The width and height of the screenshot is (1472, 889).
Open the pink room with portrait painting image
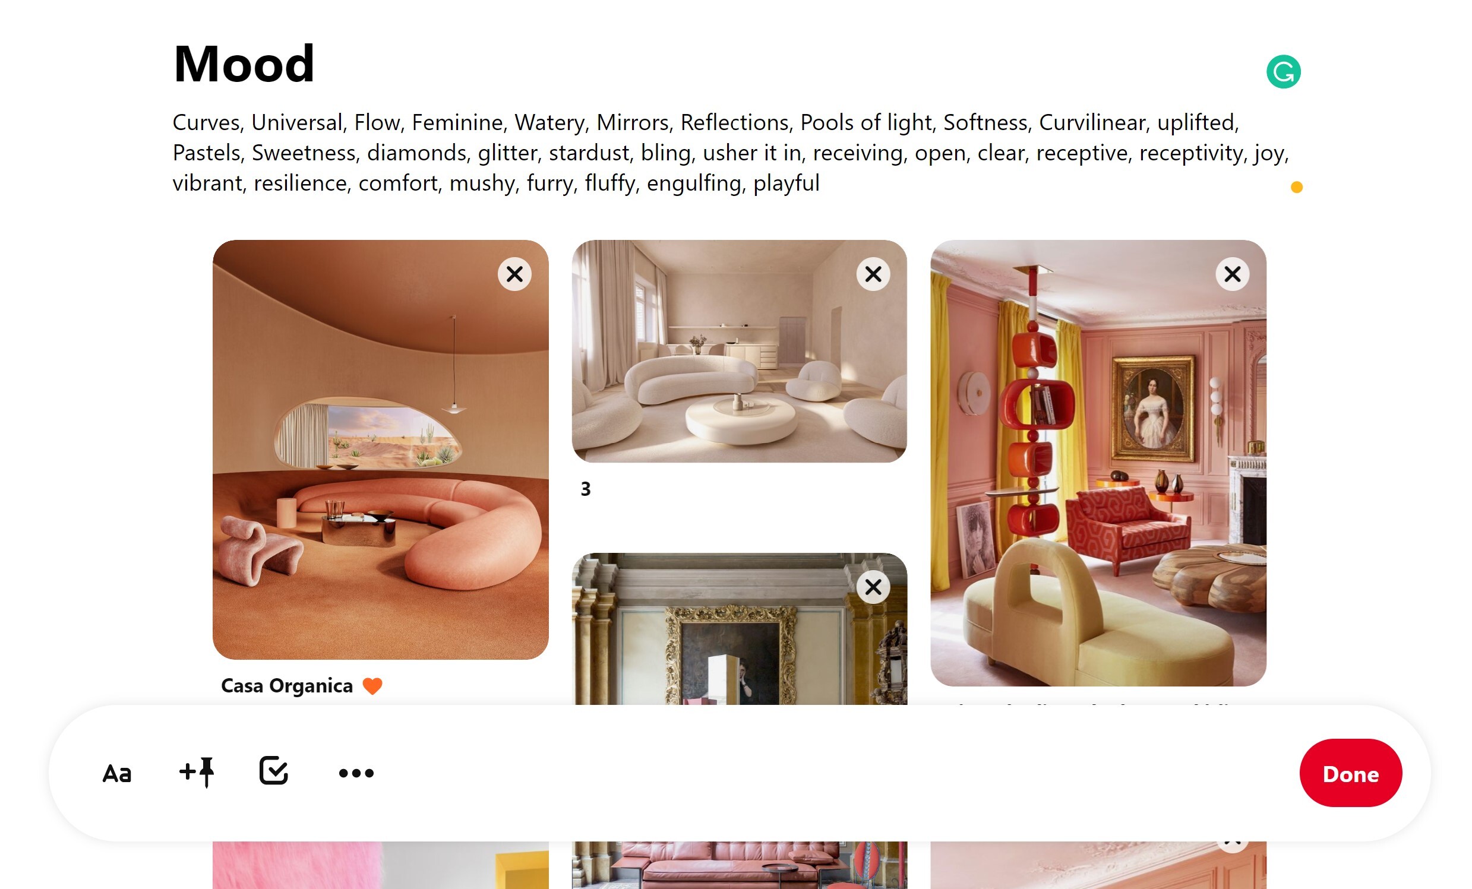click(1098, 463)
